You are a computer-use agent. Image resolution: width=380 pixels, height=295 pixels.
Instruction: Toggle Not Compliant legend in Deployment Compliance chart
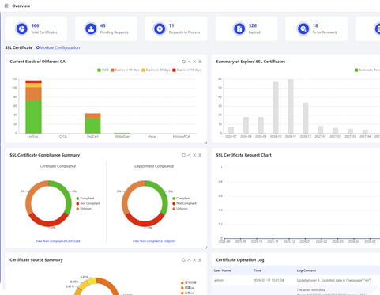pyautogui.click(x=184, y=203)
